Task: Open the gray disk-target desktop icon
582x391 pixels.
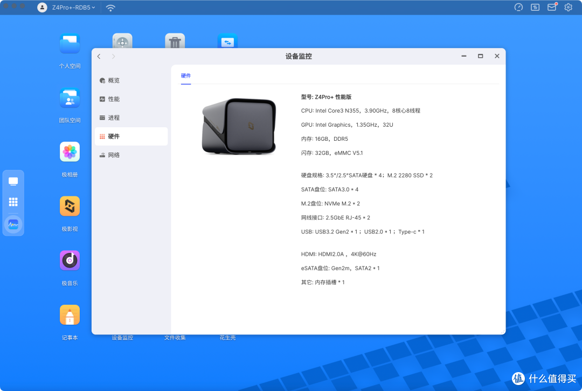Action: (x=122, y=41)
